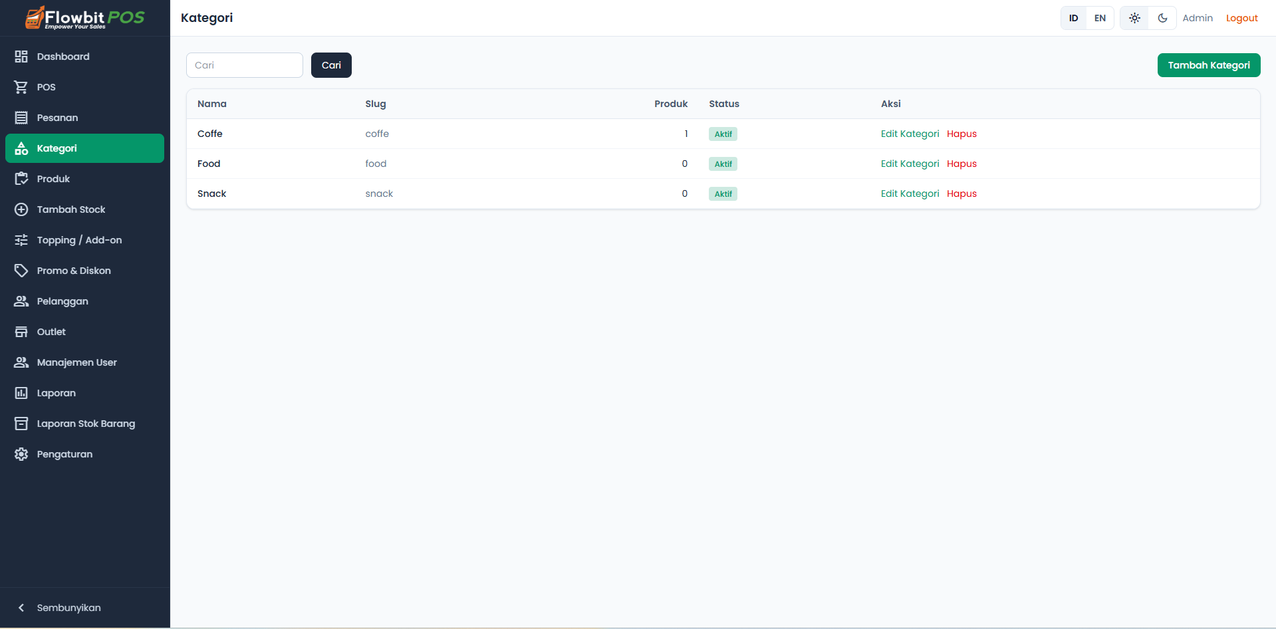Click the Flowbit POS logo
The height and width of the screenshot is (629, 1276).
coord(84,17)
